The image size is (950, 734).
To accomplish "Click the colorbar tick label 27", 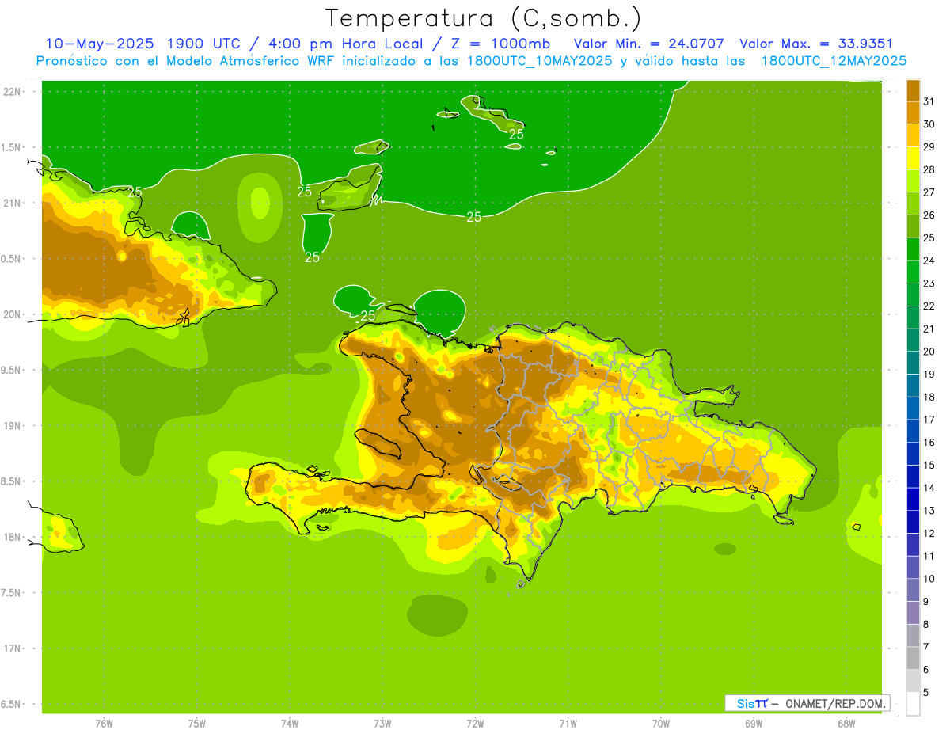I will [x=929, y=192].
